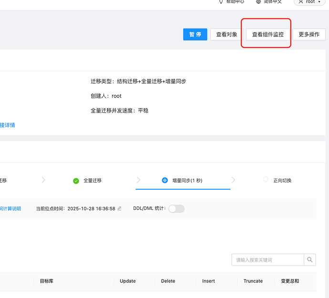Open the root user dropdown arrow
329x298 pixels.
coord(319,2)
